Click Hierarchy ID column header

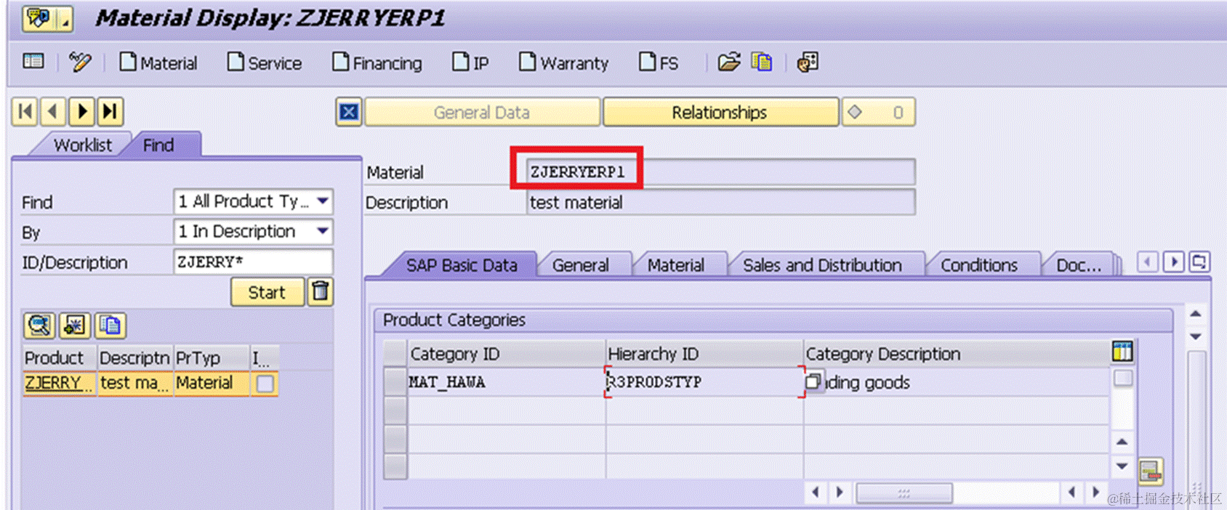point(704,354)
